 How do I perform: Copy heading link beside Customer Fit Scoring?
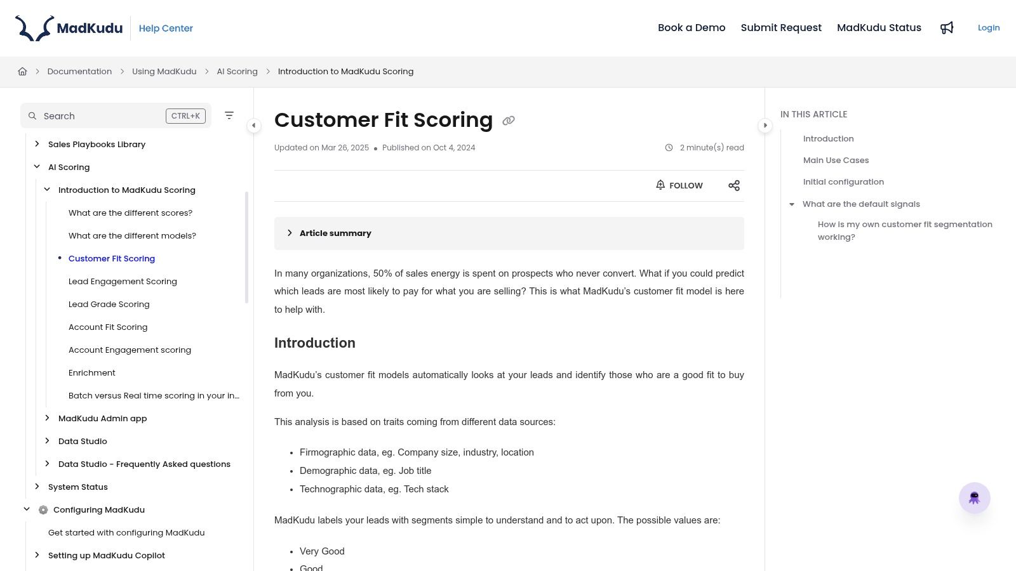click(x=509, y=121)
